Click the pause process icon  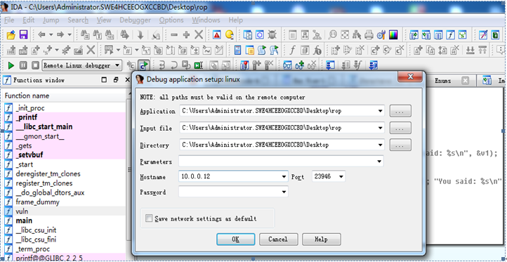(23, 65)
